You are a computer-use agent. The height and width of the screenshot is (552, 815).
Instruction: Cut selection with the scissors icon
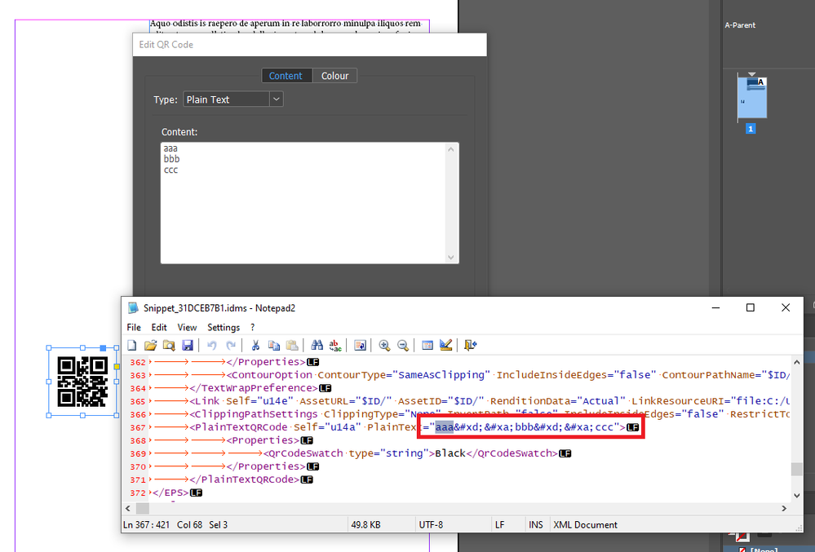click(x=255, y=346)
